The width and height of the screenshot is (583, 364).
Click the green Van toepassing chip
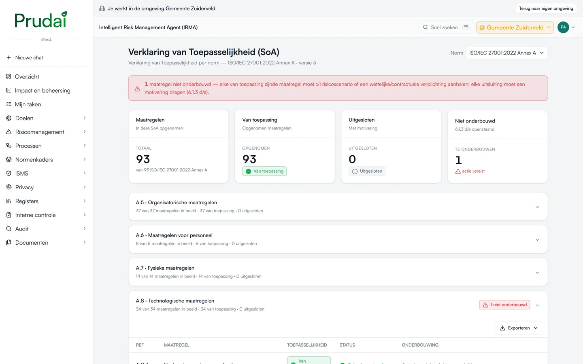[264, 171]
